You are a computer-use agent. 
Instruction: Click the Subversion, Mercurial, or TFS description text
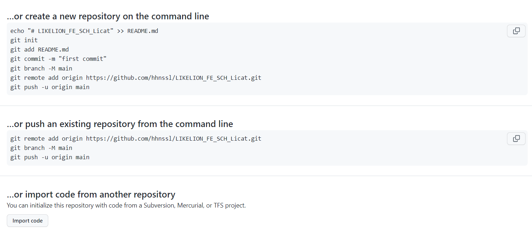pos(126,206)
